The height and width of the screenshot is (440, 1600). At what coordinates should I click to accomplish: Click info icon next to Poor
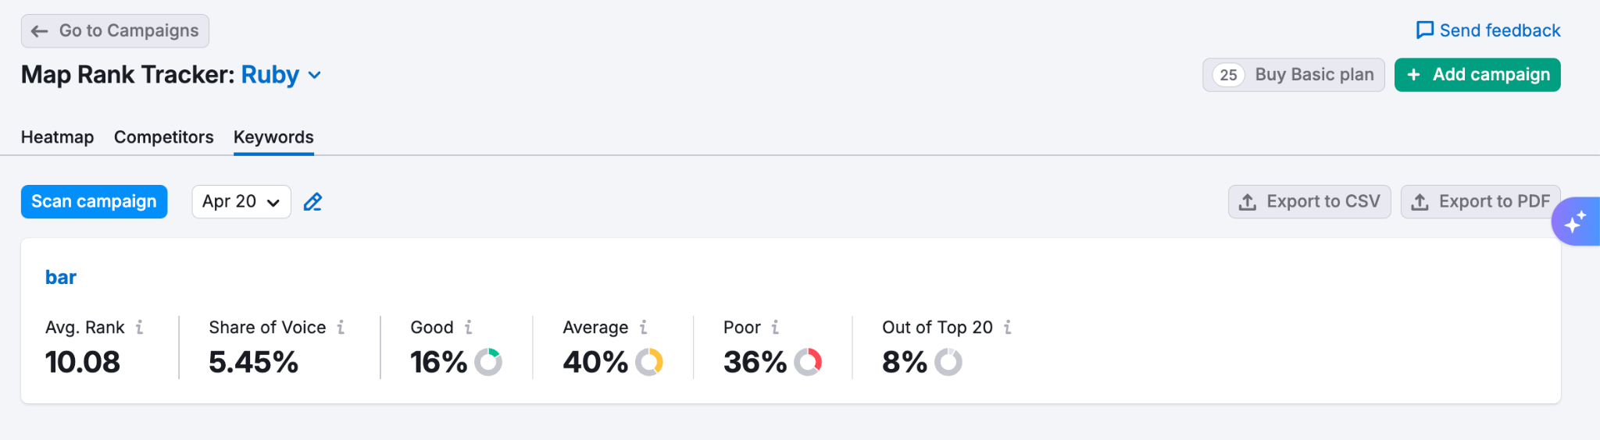tap(775, 328)
